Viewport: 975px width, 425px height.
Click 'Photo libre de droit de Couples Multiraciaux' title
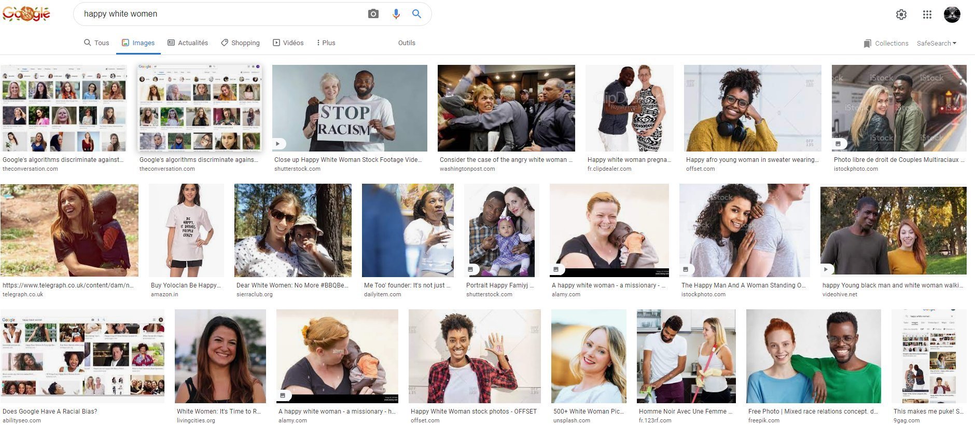pyautogui.click(x=899, y=160)
